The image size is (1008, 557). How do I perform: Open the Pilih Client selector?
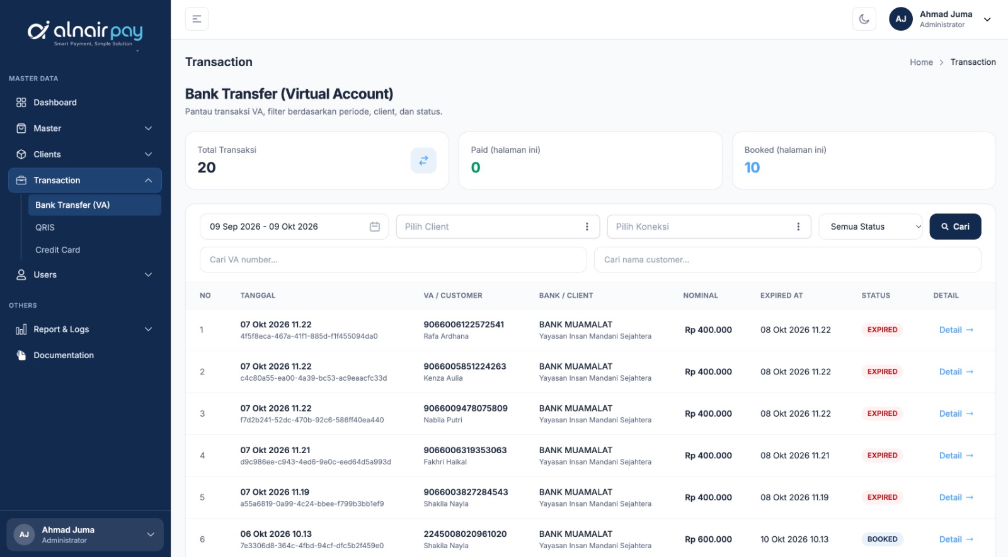pos(498,227)
